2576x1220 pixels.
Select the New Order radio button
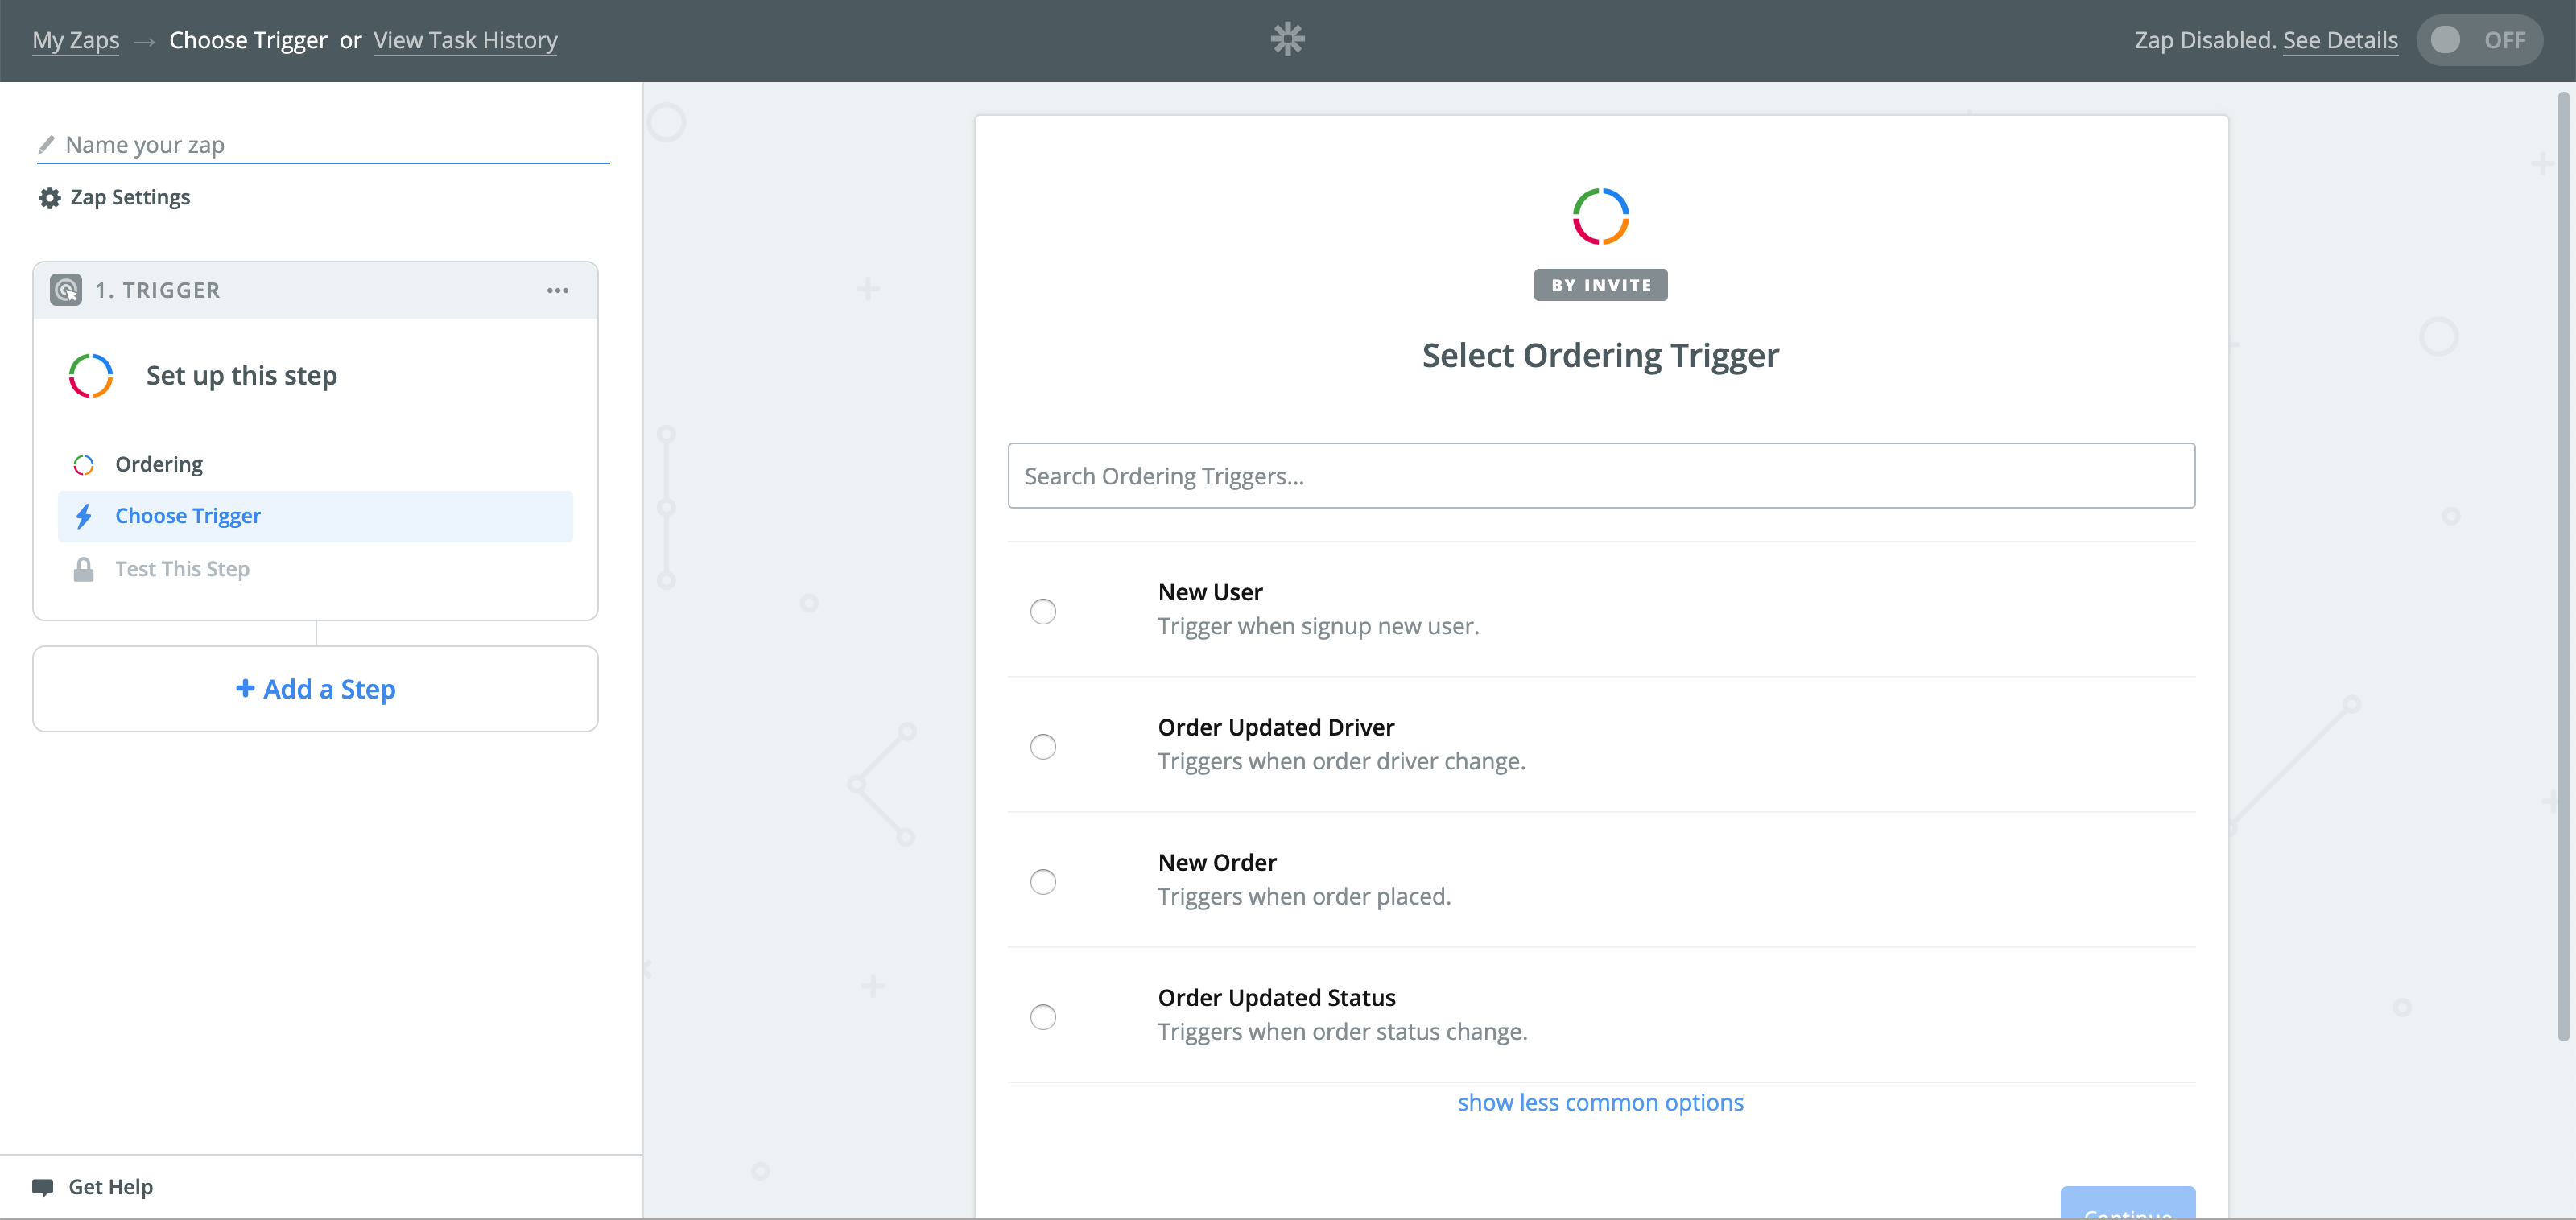1043,881
